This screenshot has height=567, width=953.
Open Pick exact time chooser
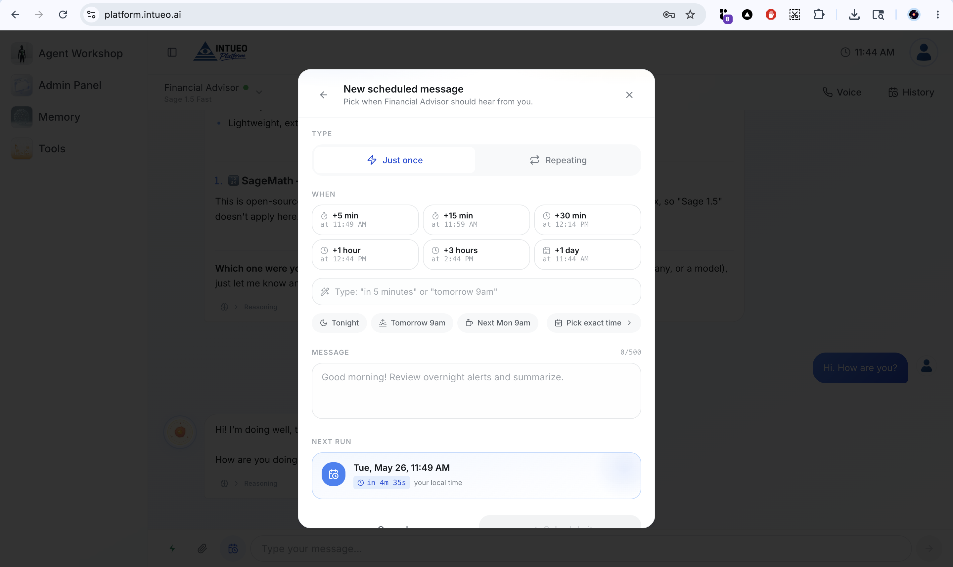tap(593, 323)
